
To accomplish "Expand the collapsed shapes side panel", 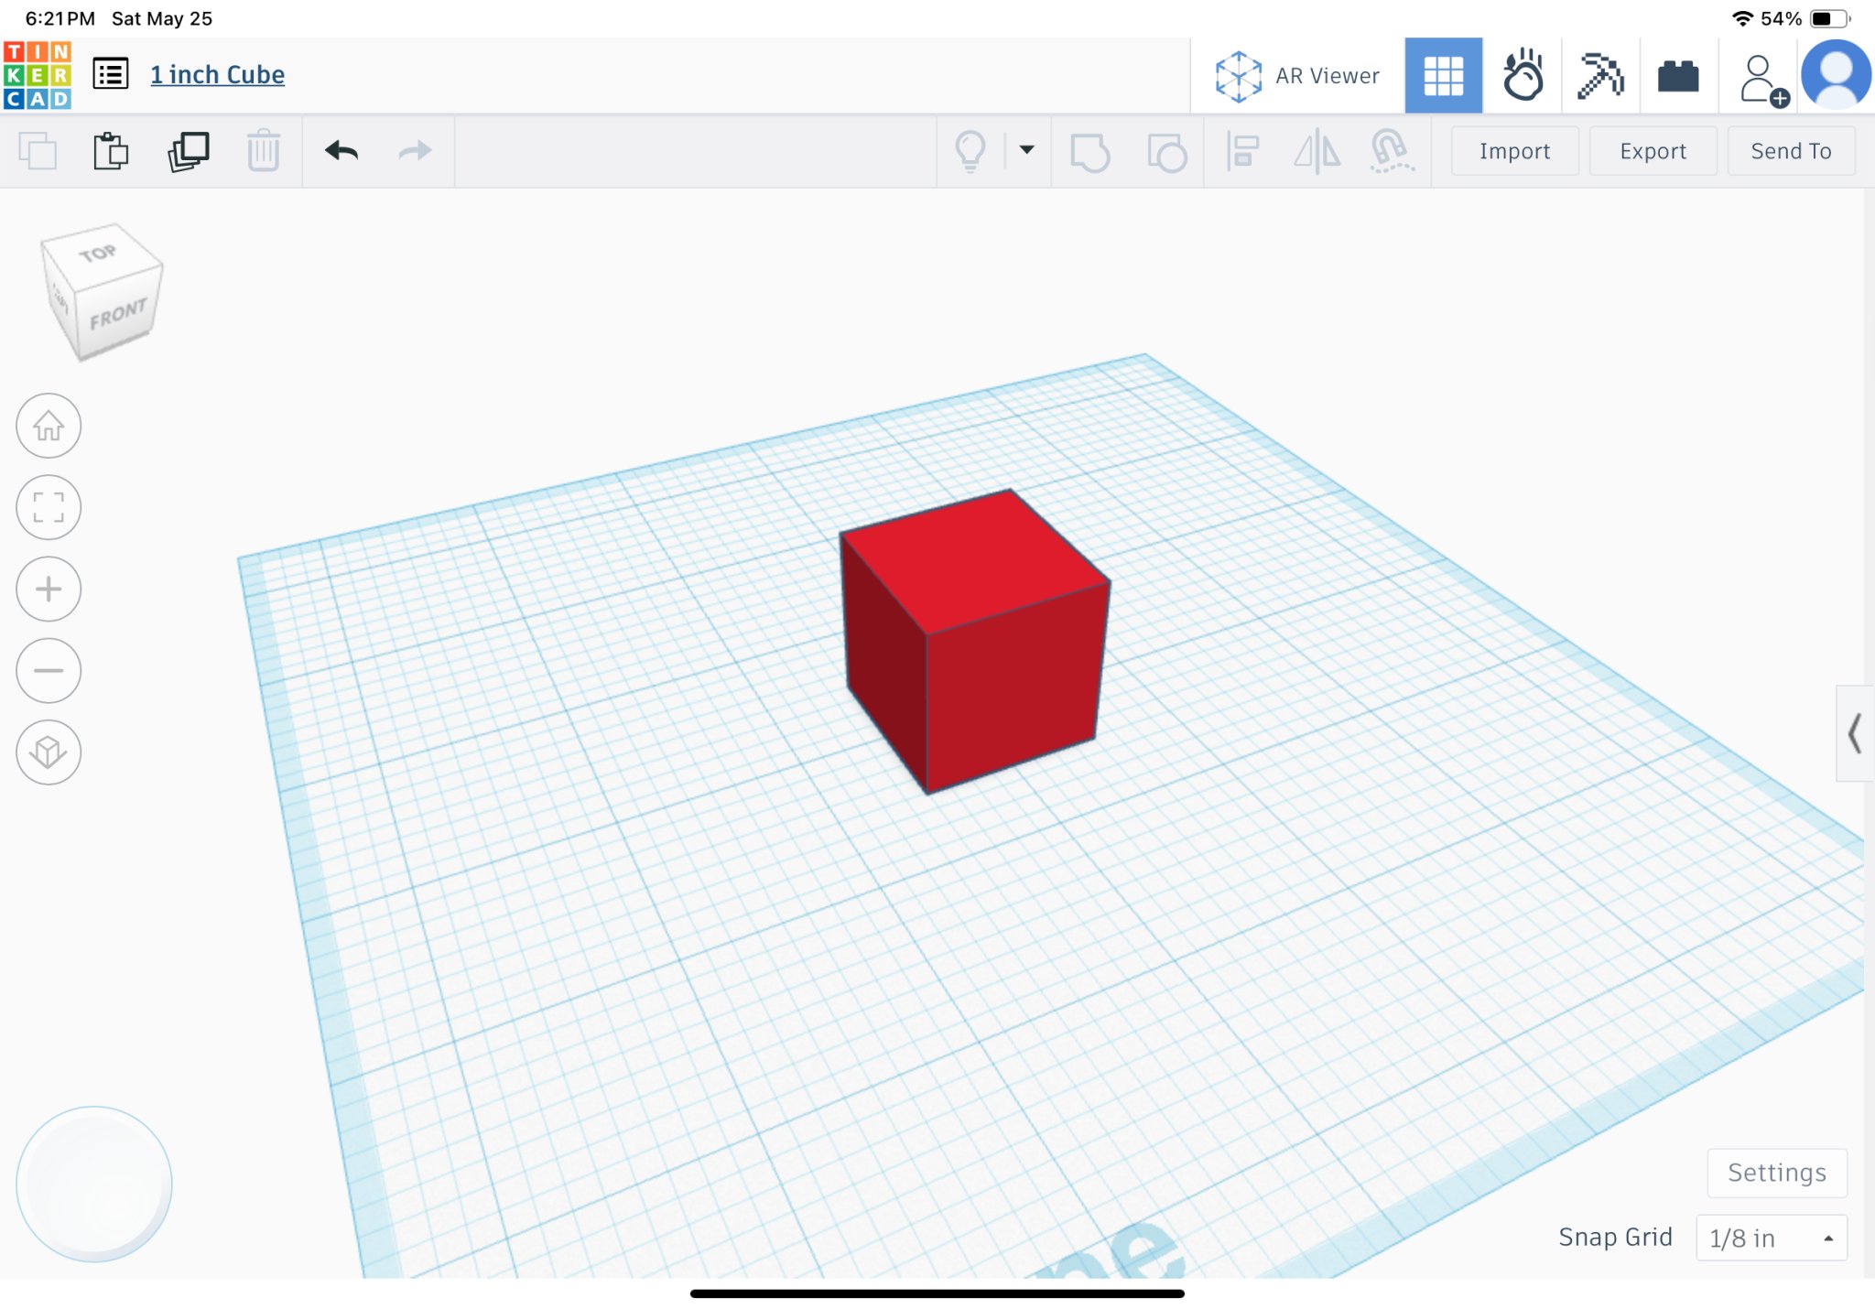I will pos(1855,733).
